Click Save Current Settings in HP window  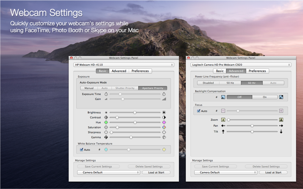coord(98,166)
